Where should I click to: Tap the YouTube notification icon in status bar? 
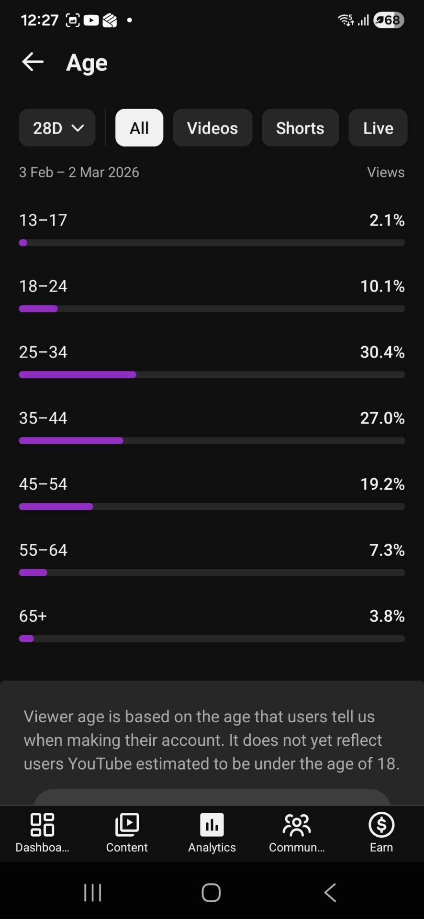(91, 20)
